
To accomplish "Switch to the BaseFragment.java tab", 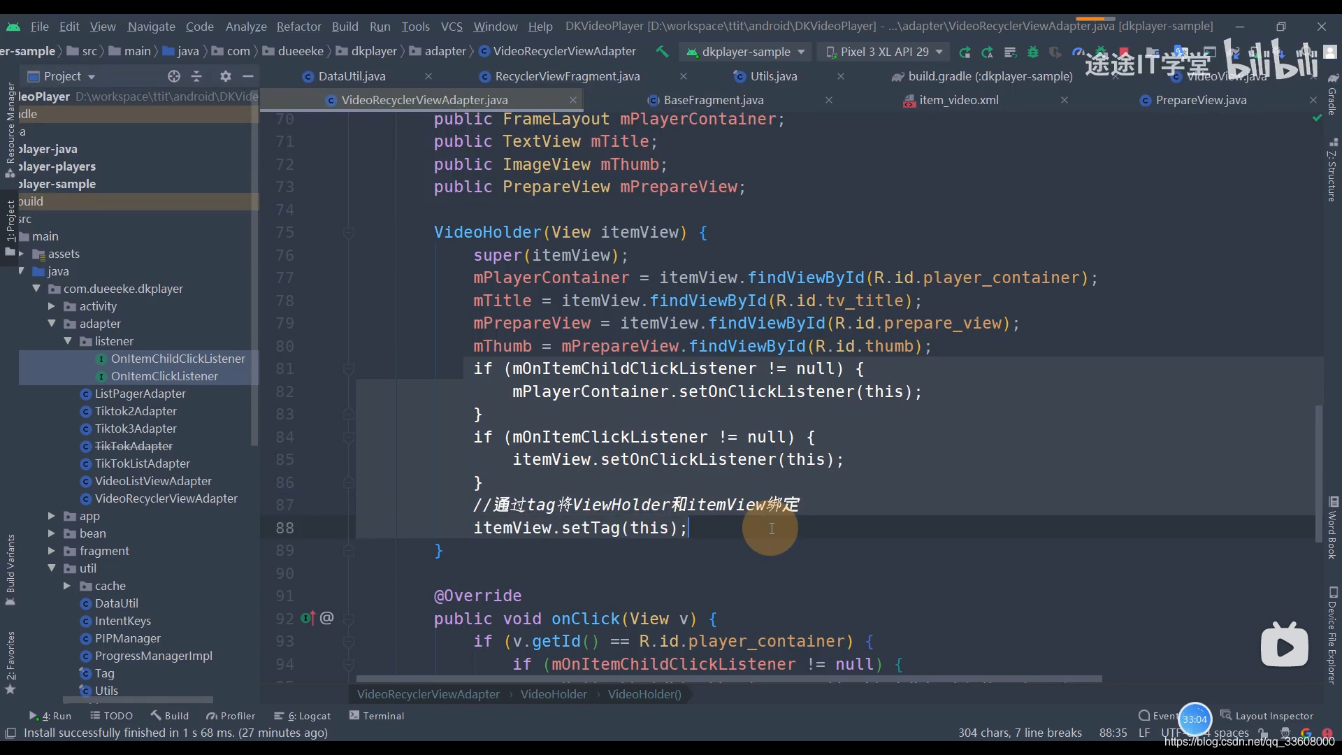I will click(x=713, y=100).
